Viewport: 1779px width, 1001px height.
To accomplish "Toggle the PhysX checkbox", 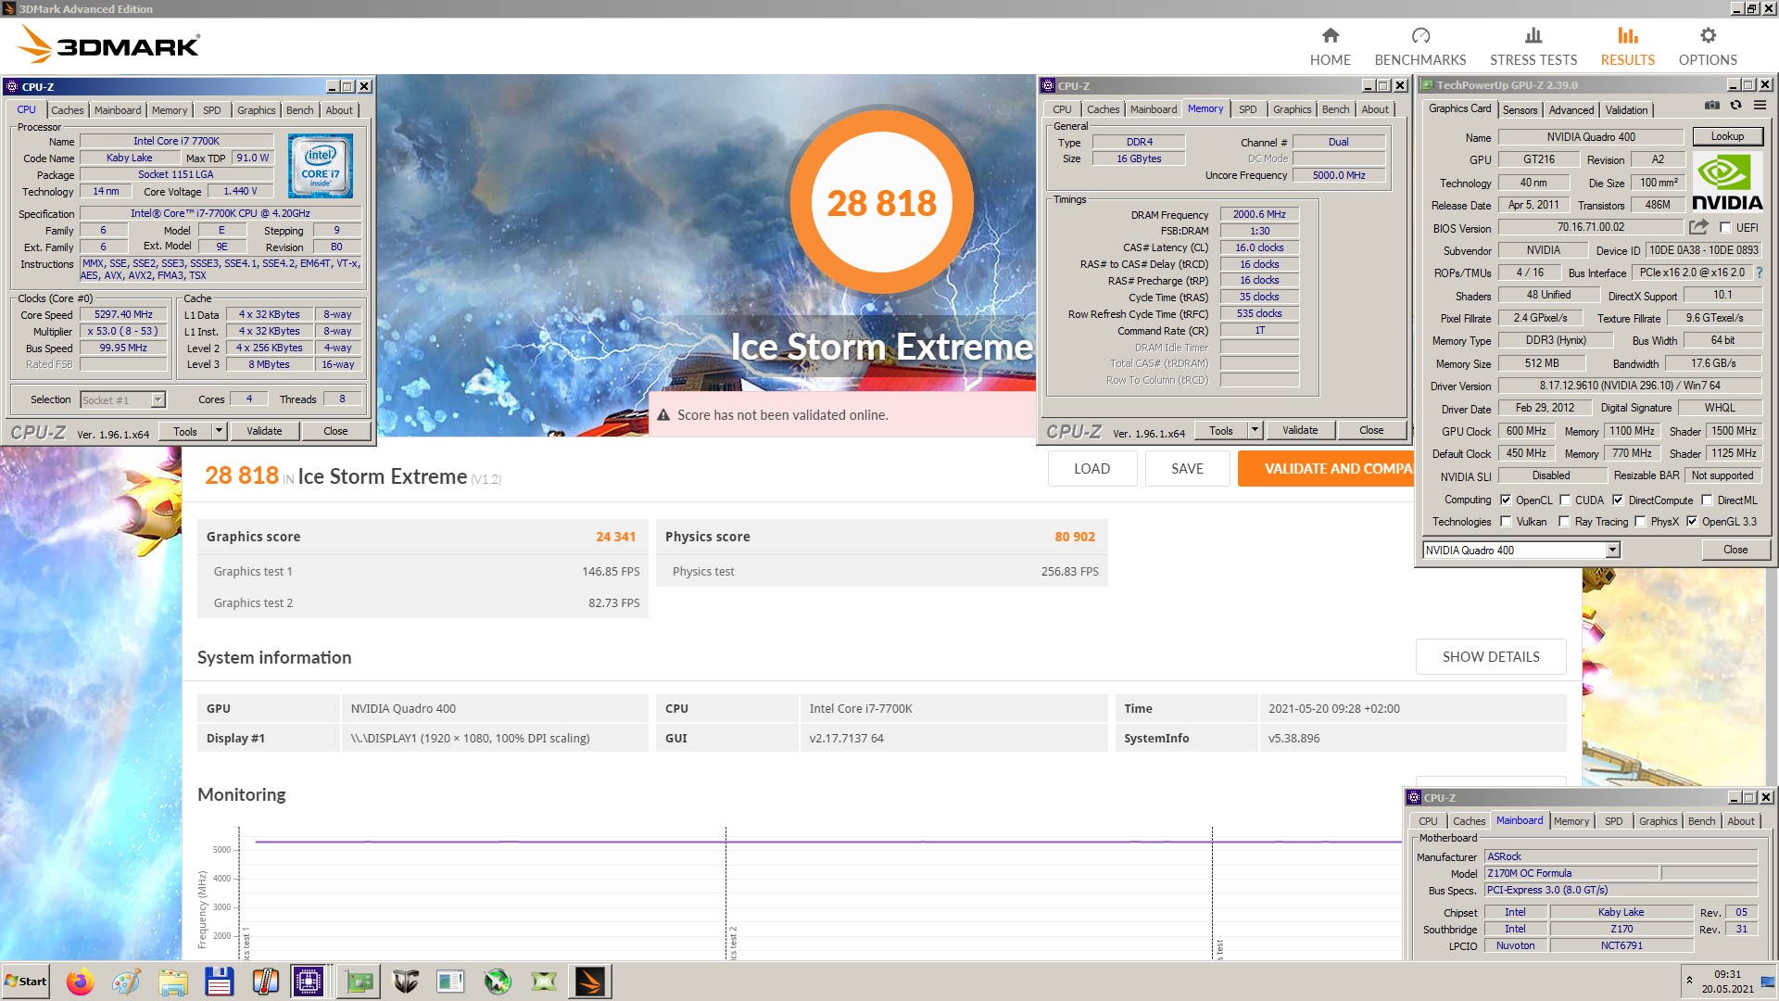I will (x=1641, y=522).
